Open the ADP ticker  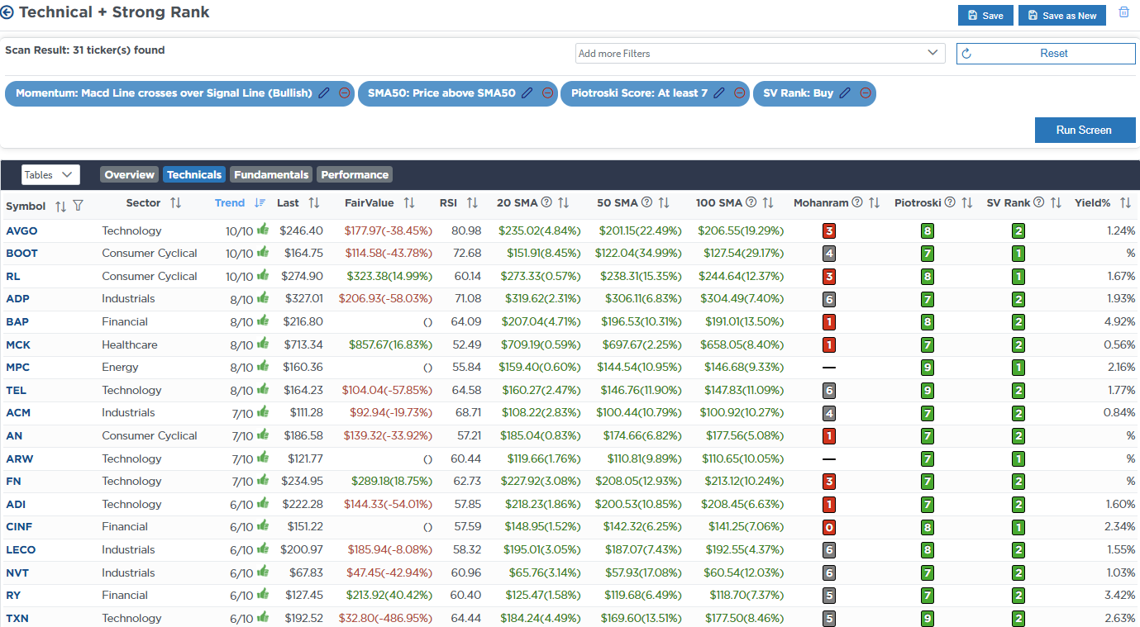point(17,298)
